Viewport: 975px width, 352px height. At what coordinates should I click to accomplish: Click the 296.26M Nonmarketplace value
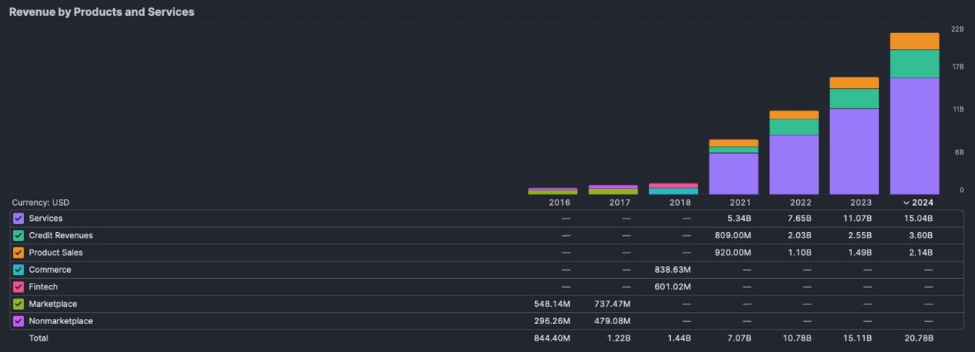click(552, 321)
